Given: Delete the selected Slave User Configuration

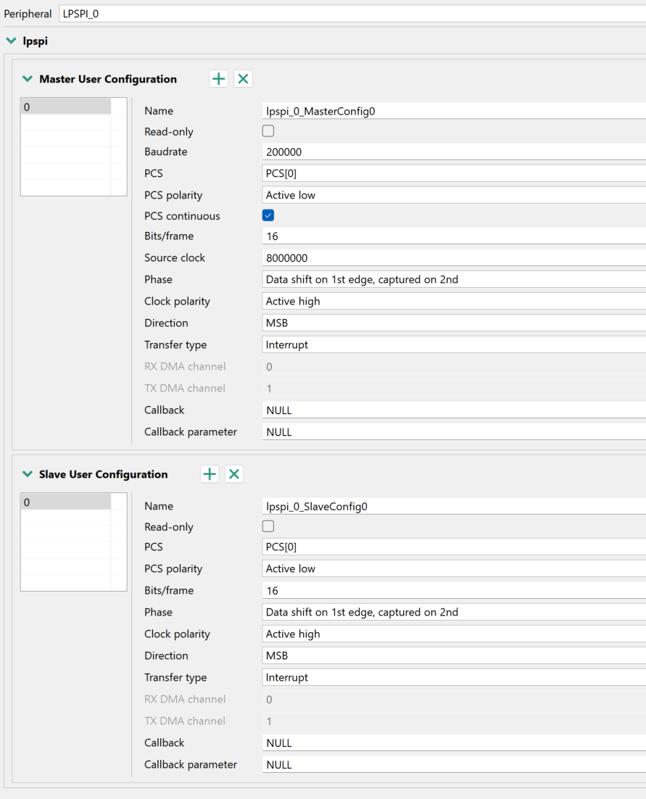Looking at the screenshot, I should [x=234, y=474].
